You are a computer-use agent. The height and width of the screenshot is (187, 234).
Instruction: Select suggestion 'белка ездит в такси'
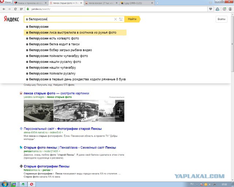point(75,44)
